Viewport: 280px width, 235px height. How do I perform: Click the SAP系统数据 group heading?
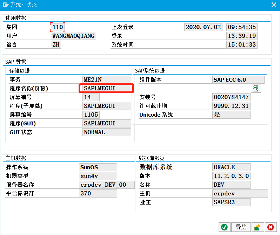150,71
